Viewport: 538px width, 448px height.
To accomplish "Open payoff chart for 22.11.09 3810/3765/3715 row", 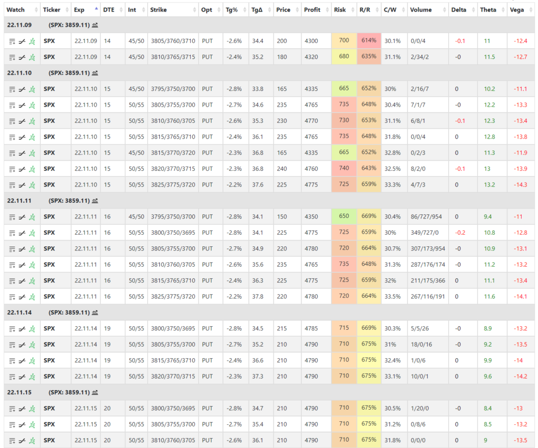I will click(22, 58).
